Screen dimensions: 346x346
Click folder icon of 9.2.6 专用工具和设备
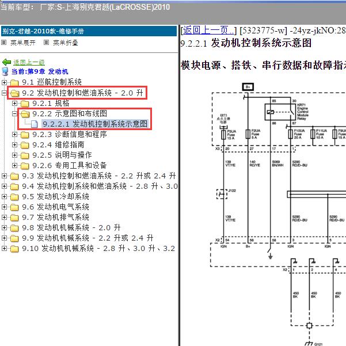pos(25,166)
